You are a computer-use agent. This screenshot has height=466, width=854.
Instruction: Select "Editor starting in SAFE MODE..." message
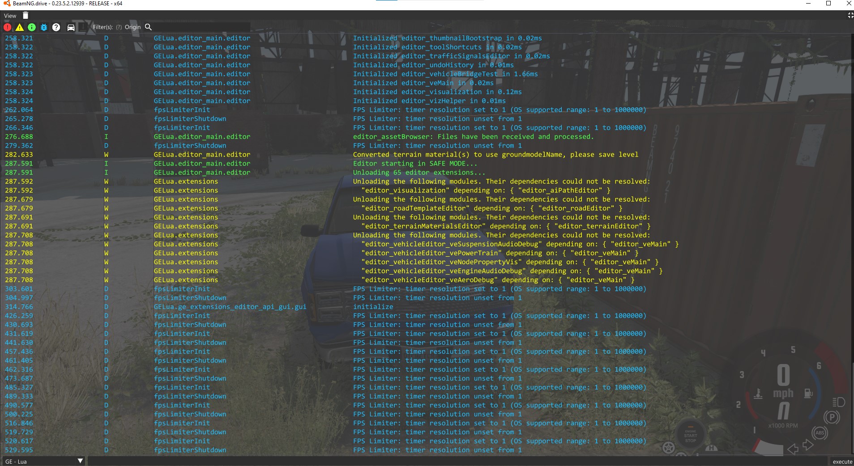(x=415, y=164)
